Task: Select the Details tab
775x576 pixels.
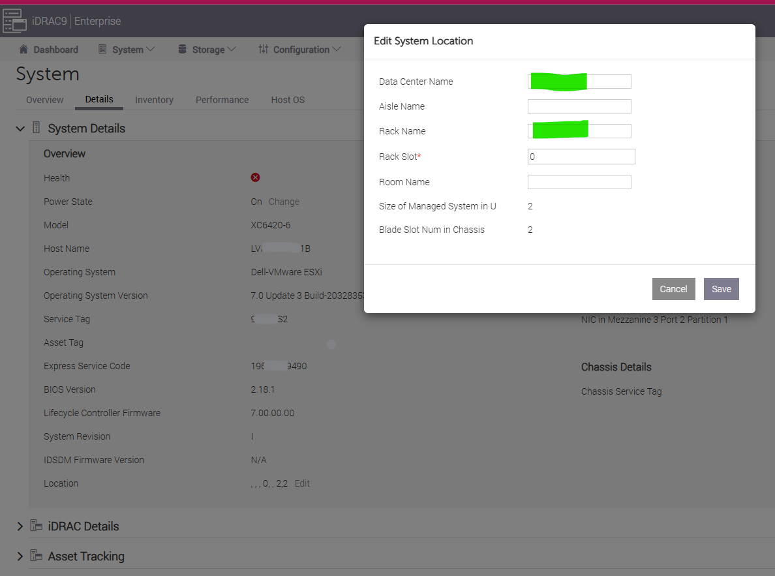Action: point(99,99)
